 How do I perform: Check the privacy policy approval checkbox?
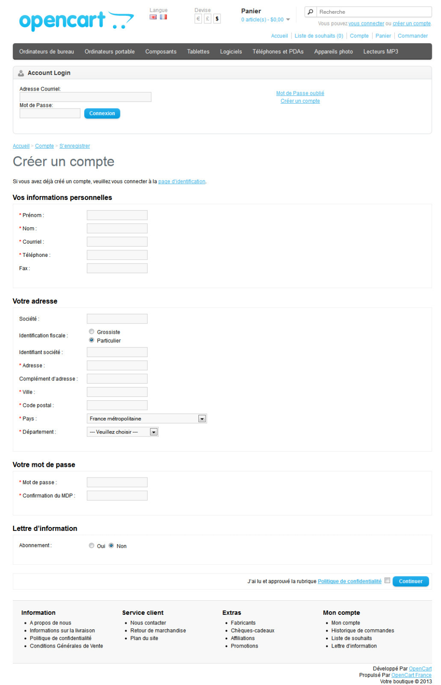coord(387,580)
